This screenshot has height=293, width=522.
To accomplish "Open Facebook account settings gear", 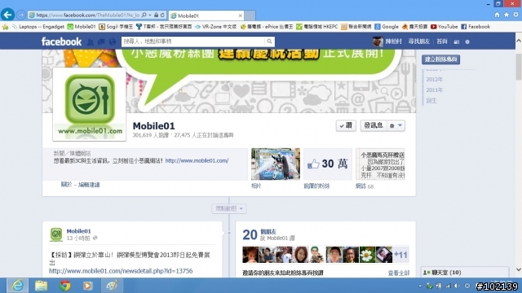I will click(x=467, y=42).
